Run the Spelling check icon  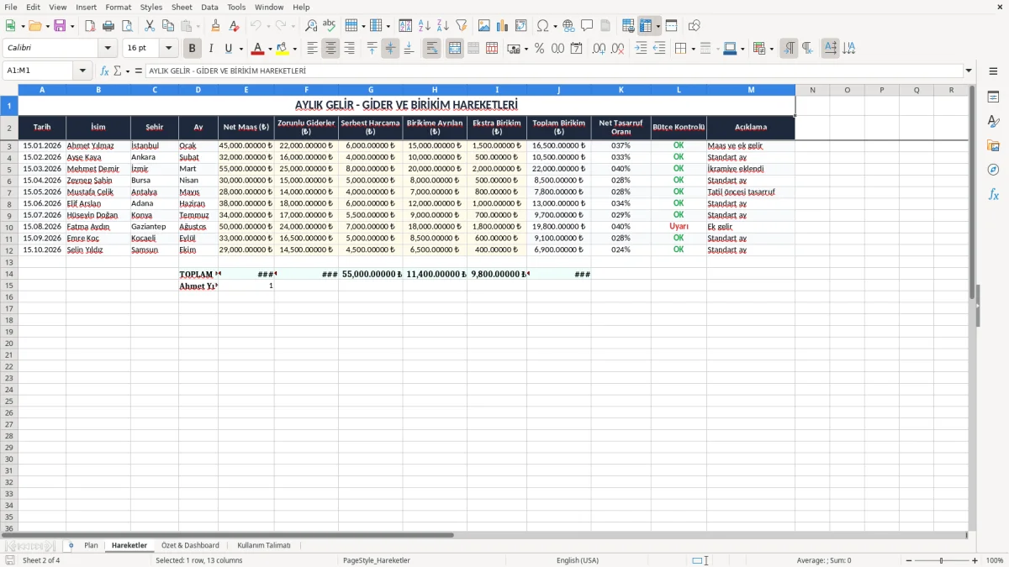[329, 26]
